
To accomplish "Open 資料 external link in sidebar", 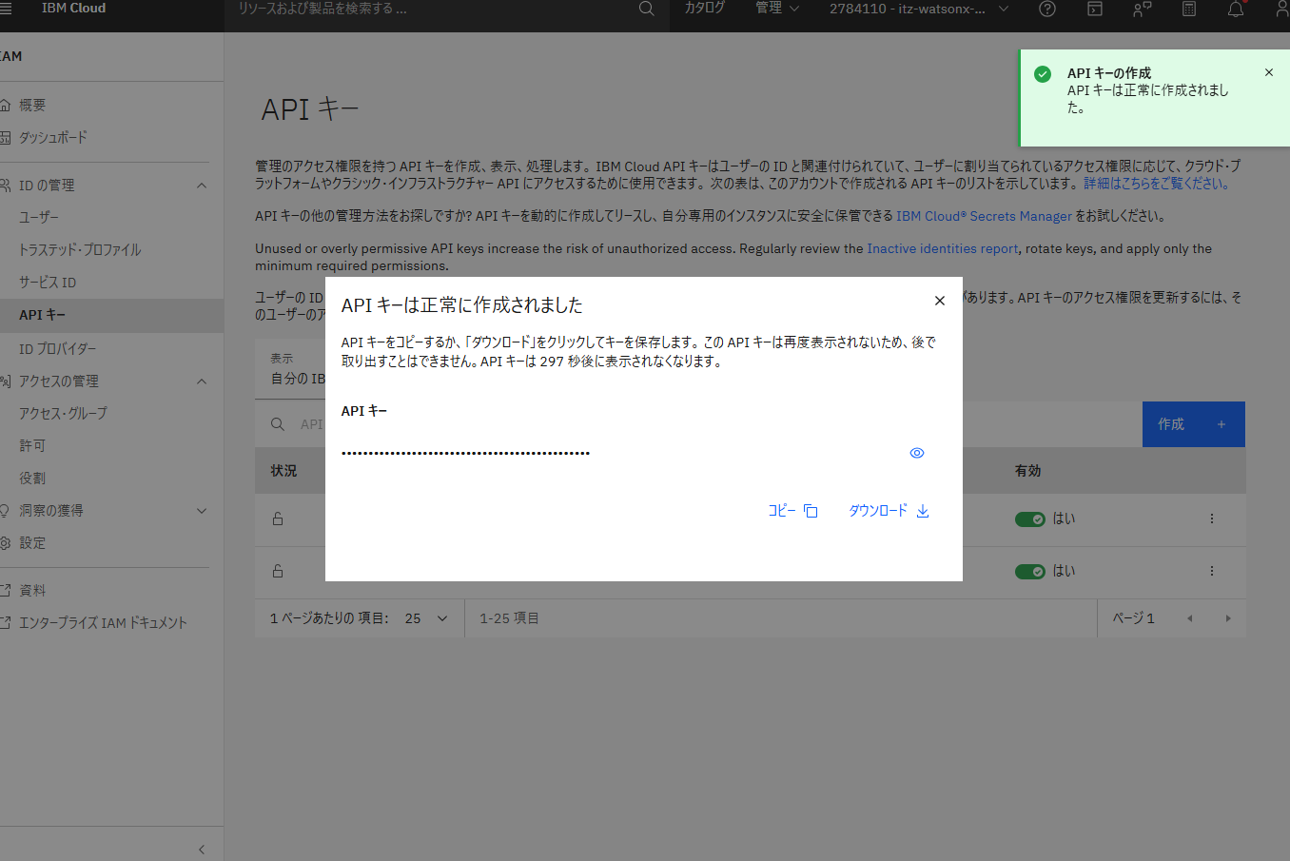I will [32, 591].
